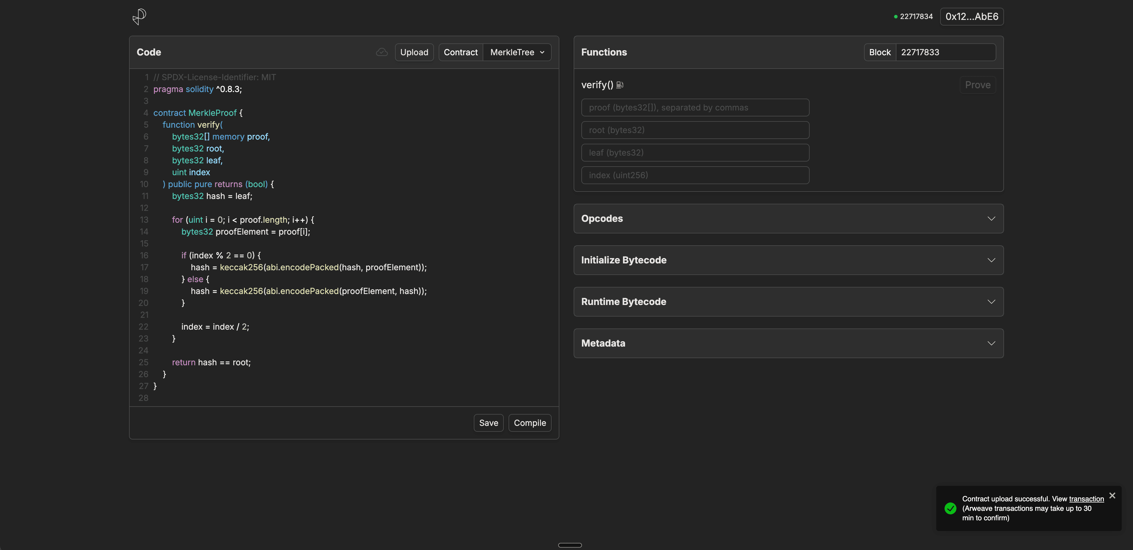Screen dimensions: 1133x550
Task: Click the gas estimate icon next to verify()
Action: (620, 85)
